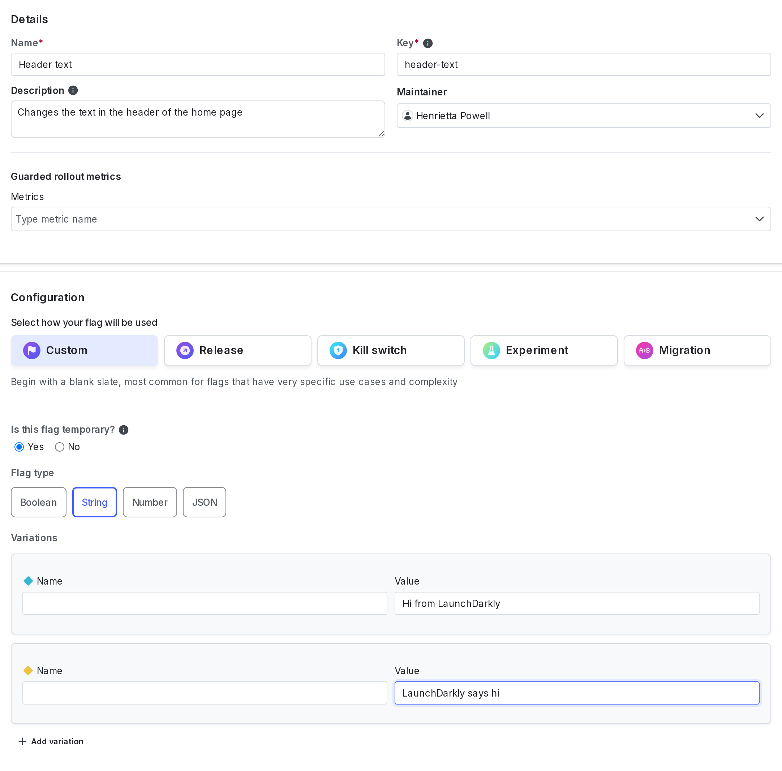Click the Name input of the first variation
This screenshot has width=782, height=771.
(x=205, y=603)
